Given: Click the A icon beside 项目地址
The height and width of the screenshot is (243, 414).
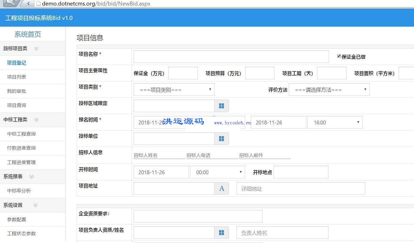Looking at the screenshot, I should click(222, 189).
